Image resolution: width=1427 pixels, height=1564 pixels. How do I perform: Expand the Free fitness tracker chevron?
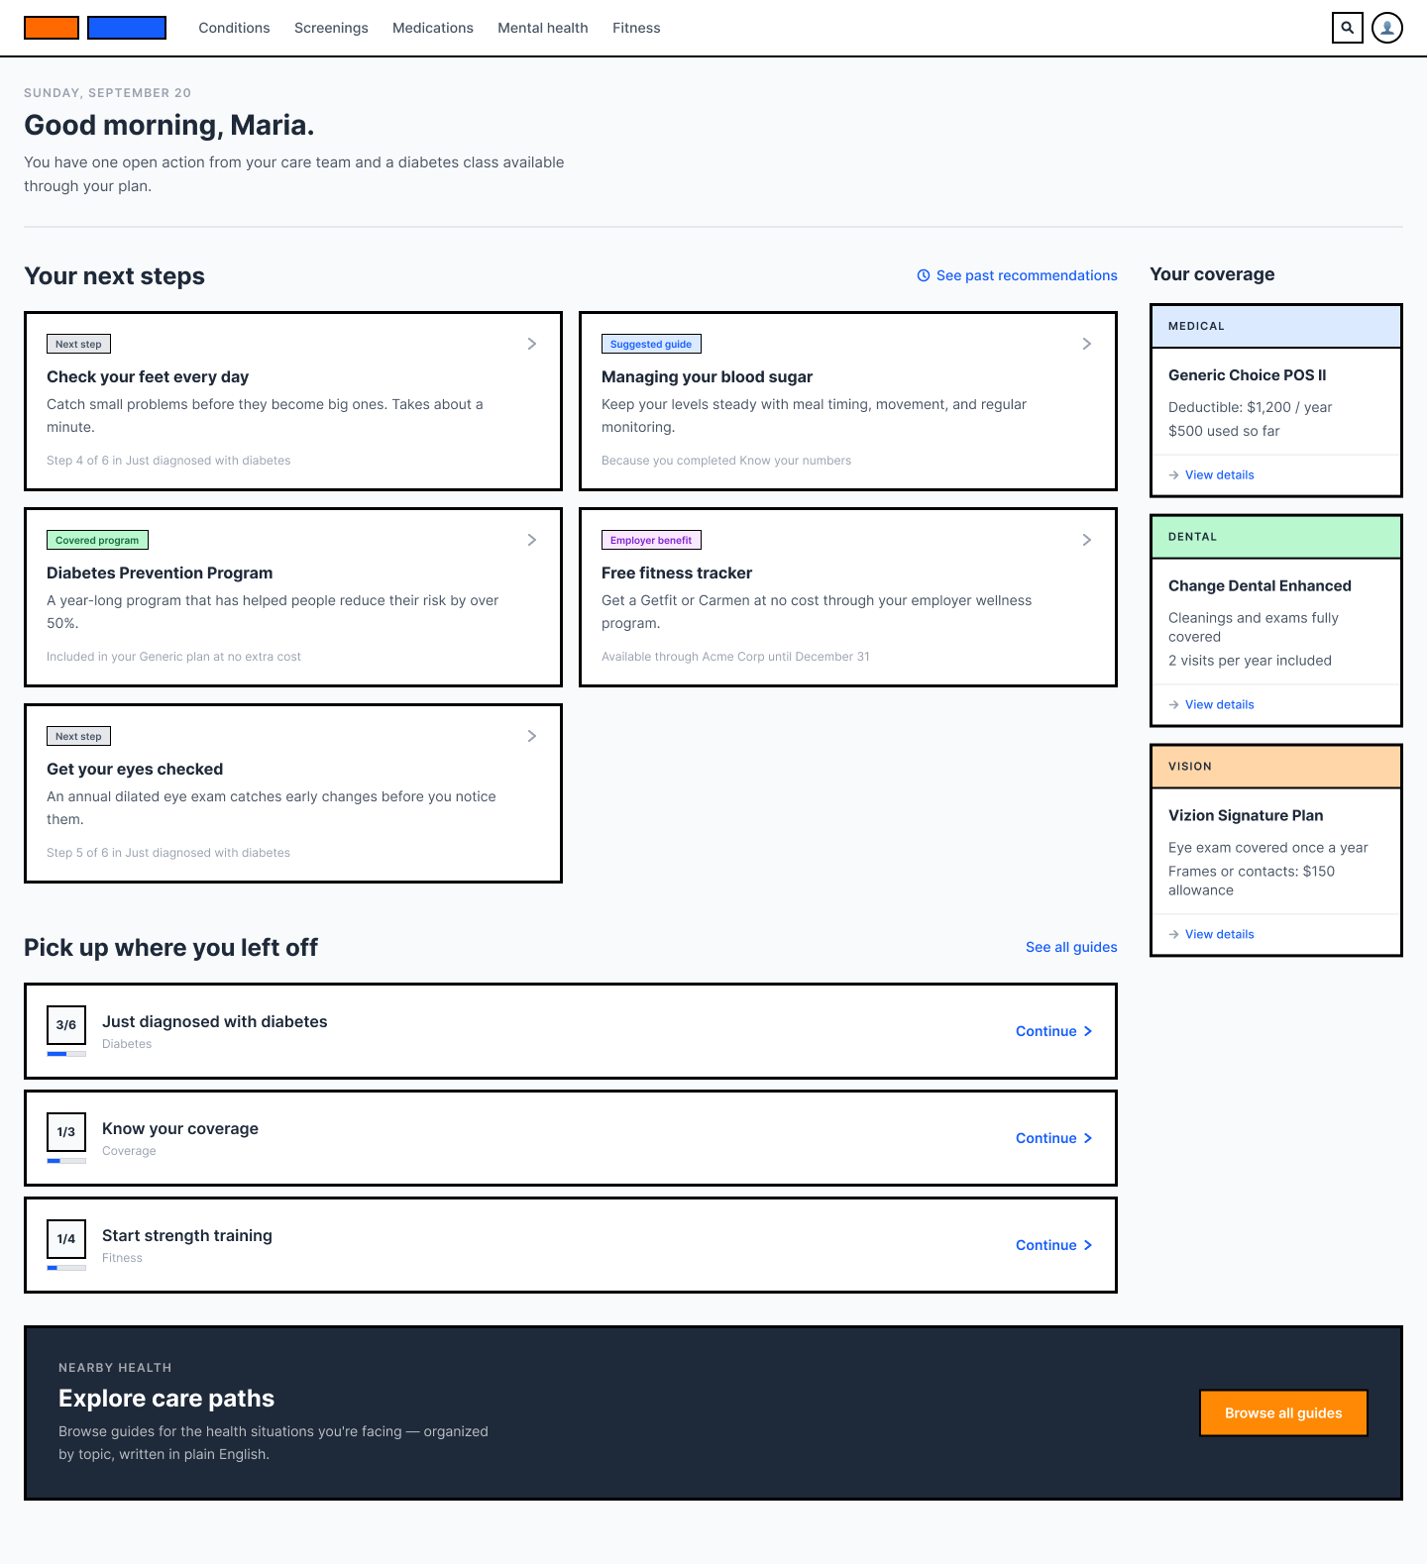click(1087, 540)
